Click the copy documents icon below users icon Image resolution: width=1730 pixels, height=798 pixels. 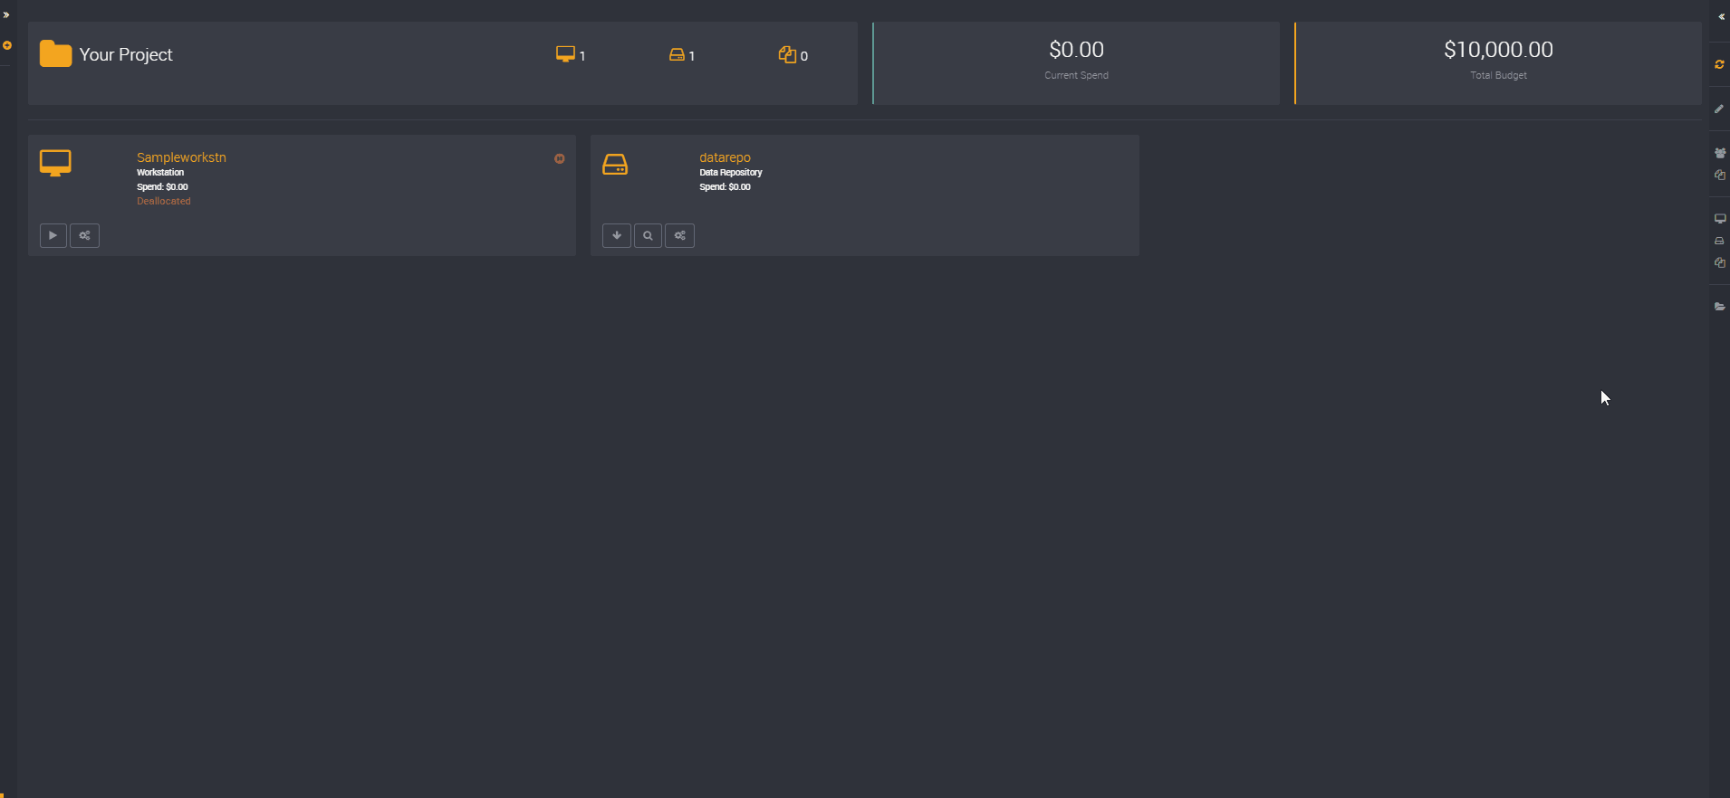[x=1720, y=175]
